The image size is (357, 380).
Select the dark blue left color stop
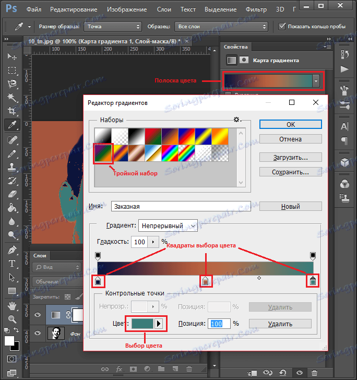pos(98,281)
